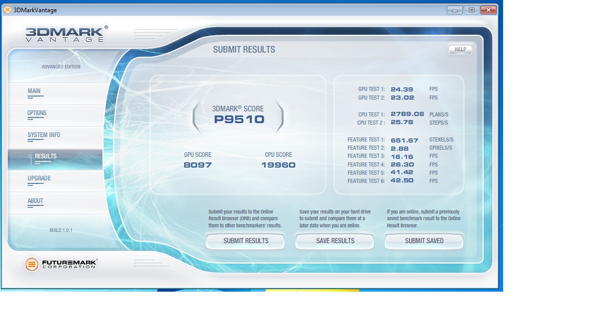The height and width of the screenshot is (331, 589).
Task: Click the Feature Test 2 value 2.88
Action: (x=400, y=149)
